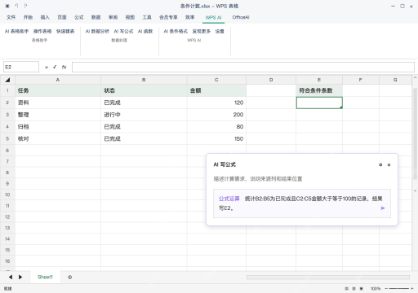Open the 会员专享 tab
Screen dimensions: 418x293
click(x=168, y=17)
